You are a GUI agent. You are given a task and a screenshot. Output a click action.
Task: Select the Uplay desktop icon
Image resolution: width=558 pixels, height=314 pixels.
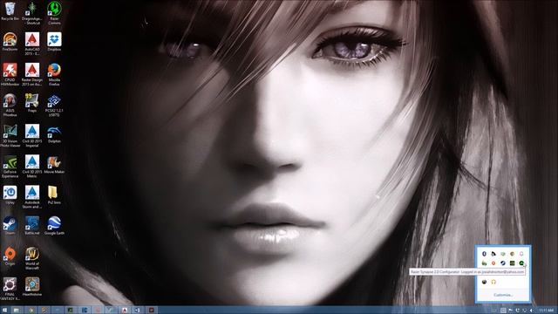click(10, 195)
